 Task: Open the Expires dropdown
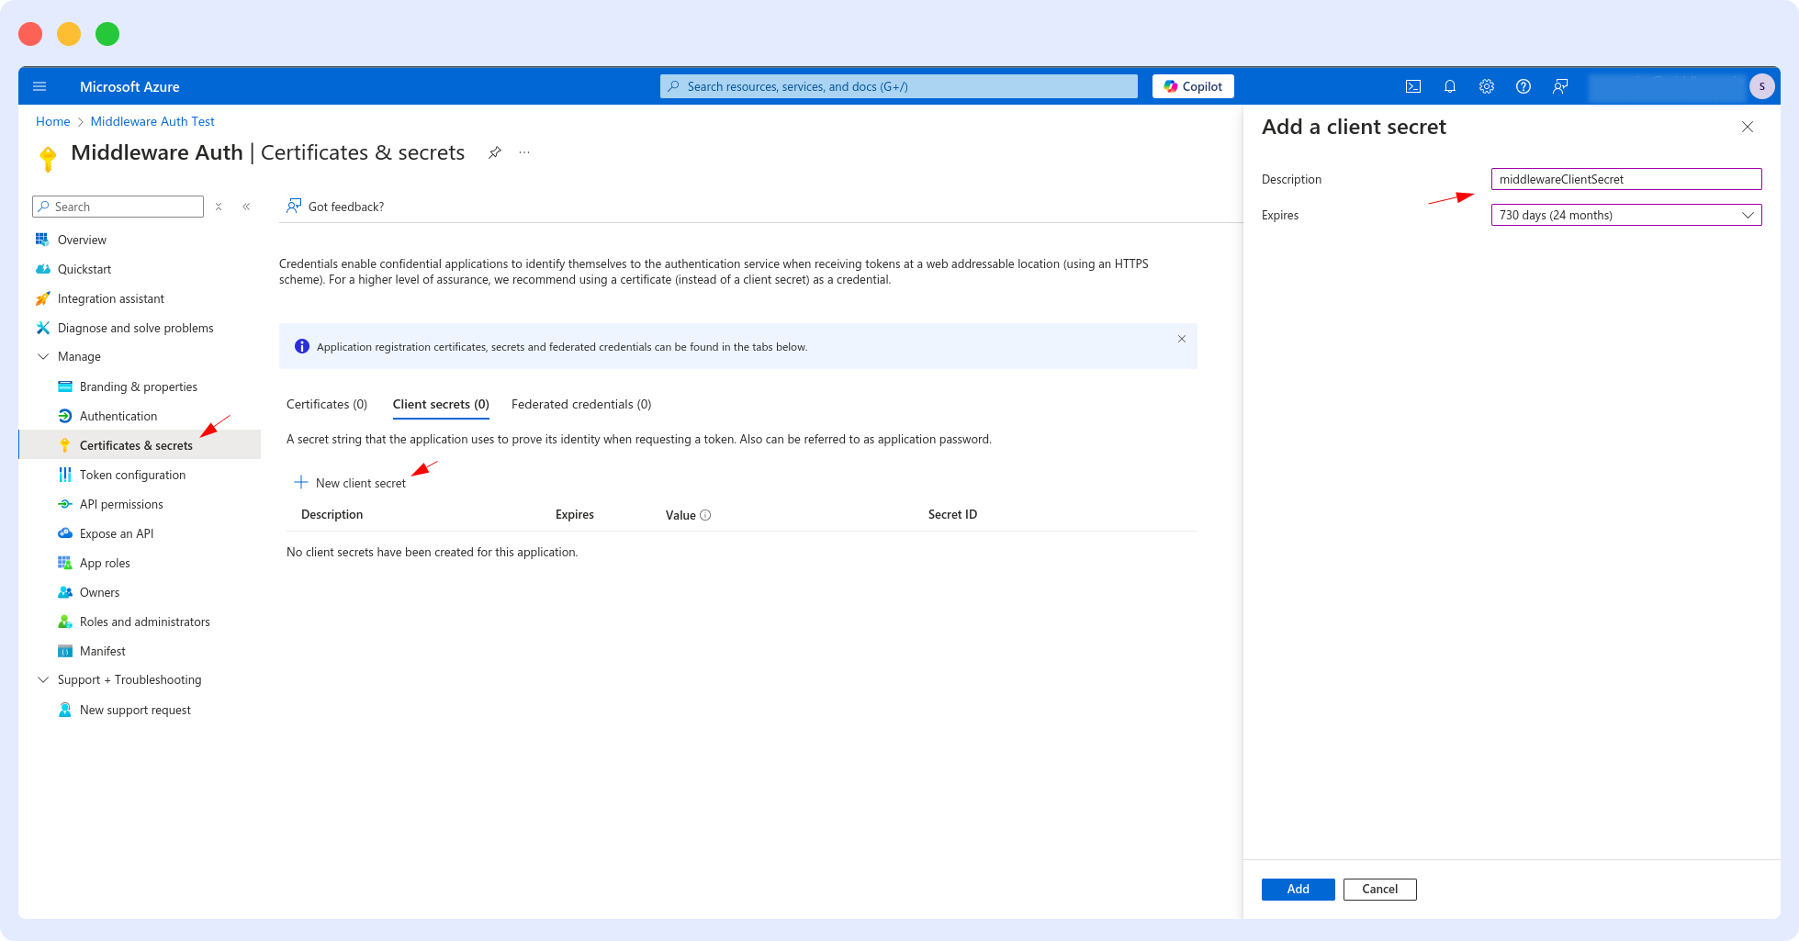pyautogui.click(x=1625, y=215)
